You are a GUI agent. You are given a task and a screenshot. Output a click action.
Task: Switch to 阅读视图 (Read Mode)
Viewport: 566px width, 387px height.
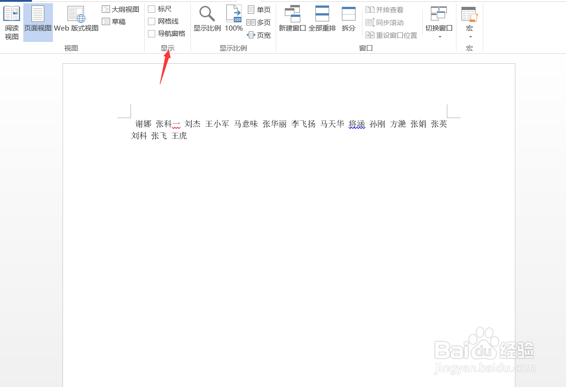(11, 21)
